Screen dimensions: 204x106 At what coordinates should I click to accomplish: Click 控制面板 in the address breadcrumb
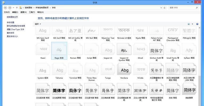(x=28, y=8)
